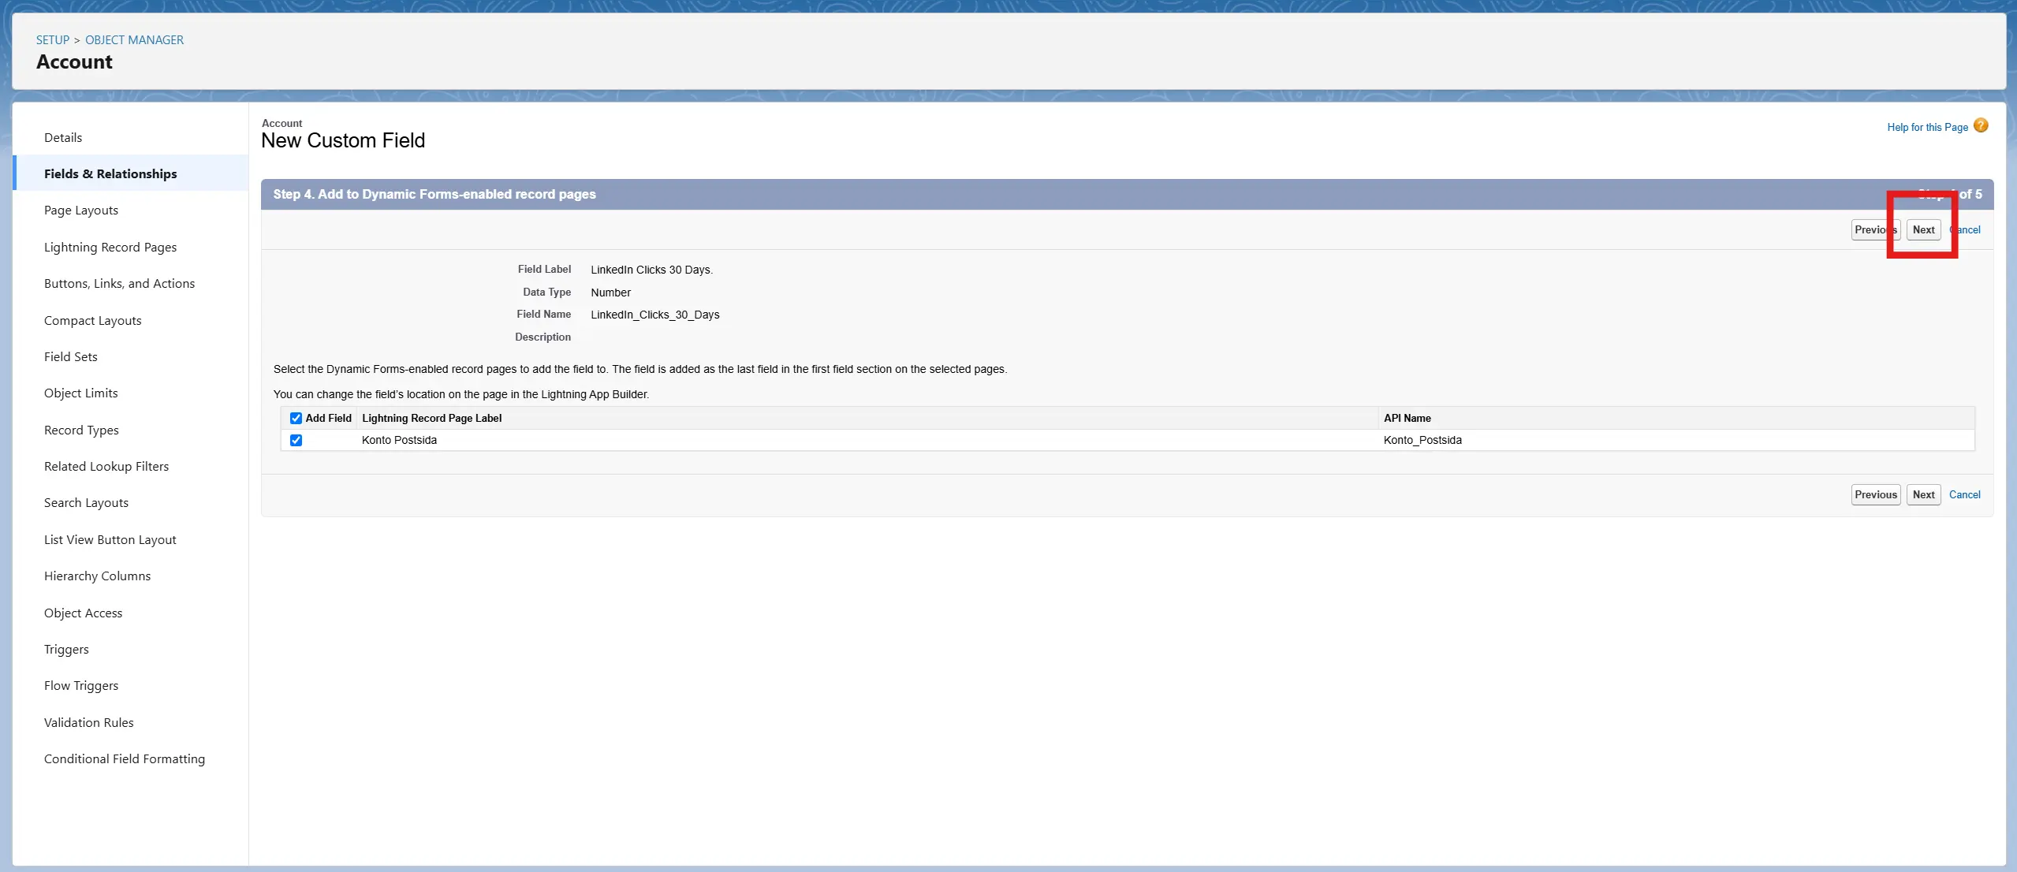Viewport: 2017px width, 872px height.
Task: Open the Triggers sidebar item
Action: 66,649
